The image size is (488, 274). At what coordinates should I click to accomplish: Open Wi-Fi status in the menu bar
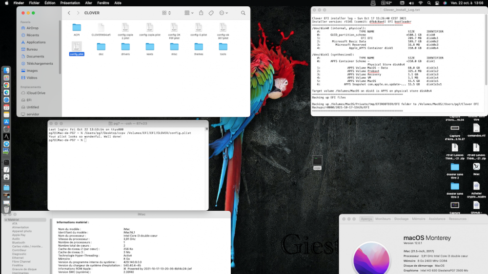point(421,3)
